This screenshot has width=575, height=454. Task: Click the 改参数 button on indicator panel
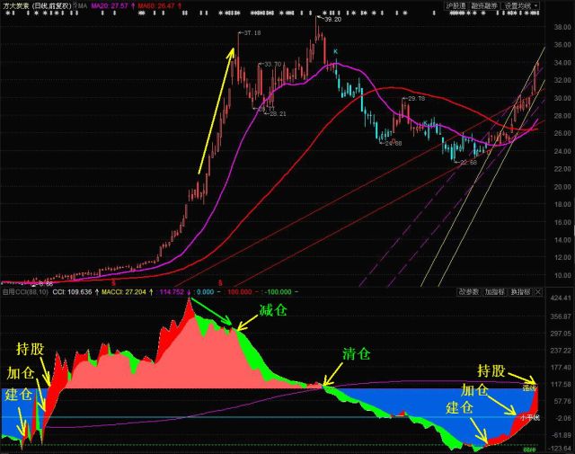tap(468, 291)
